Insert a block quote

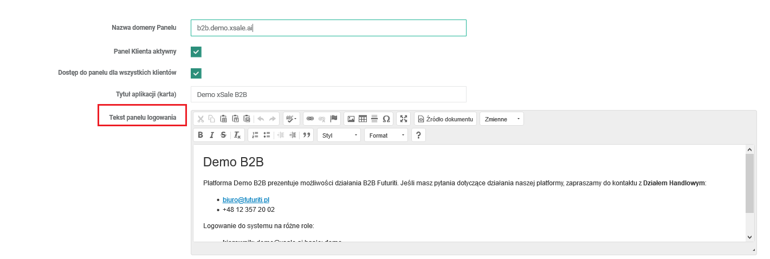(307, 135)
